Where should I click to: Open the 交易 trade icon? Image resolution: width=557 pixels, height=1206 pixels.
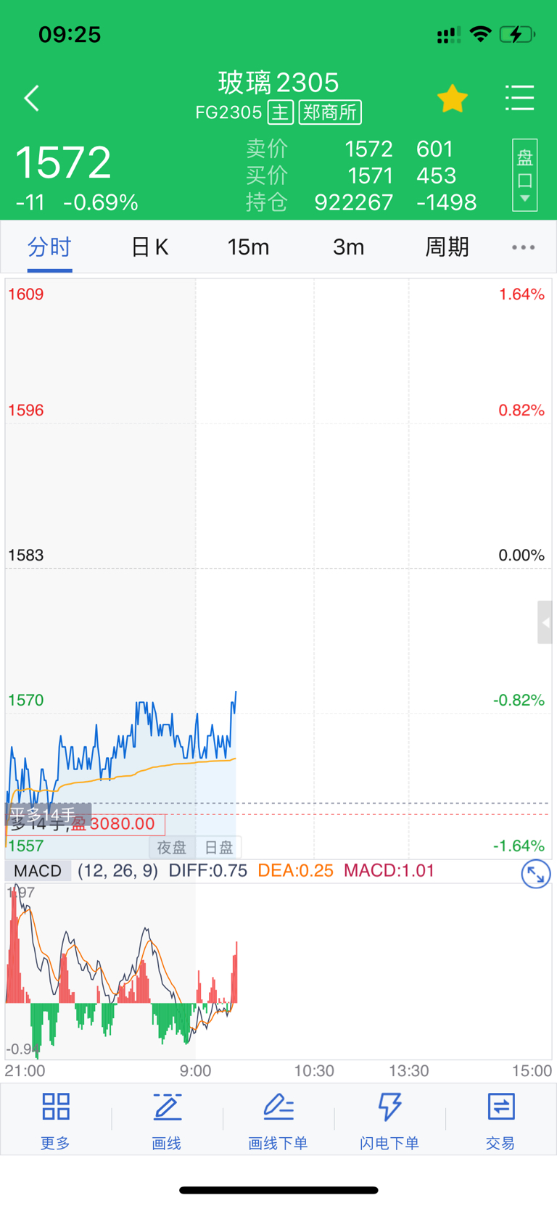(500, 1120)
